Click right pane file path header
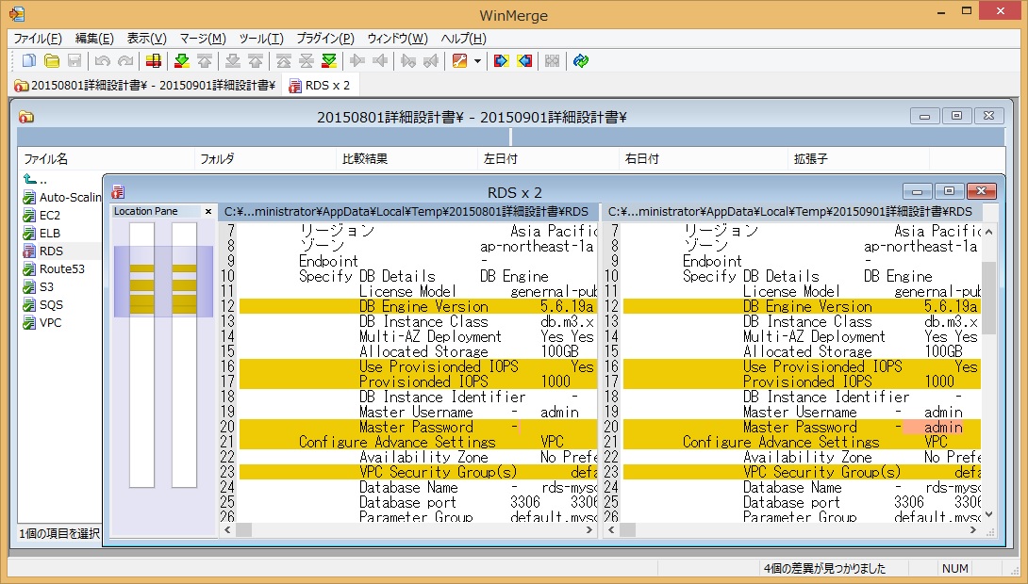The width and height of the screenshot is (1028, 584). coord(793,212)
